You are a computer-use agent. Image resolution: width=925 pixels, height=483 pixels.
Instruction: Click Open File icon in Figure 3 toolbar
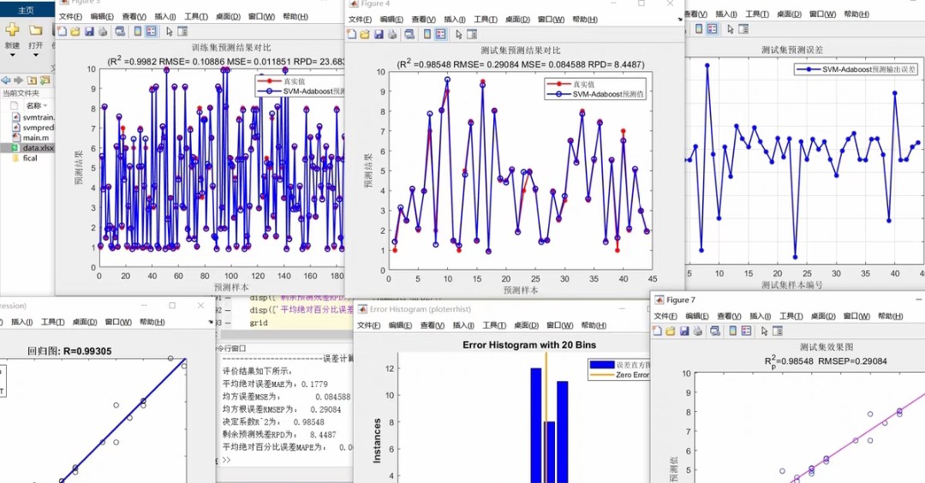click(75, 31)
